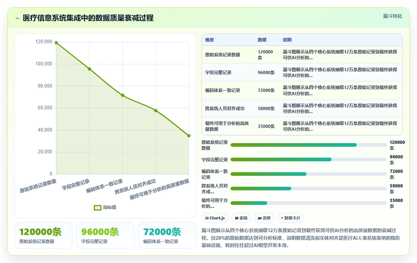
Task: Click table cell 跨系统人员对齐成功
Action: point(225,108)
